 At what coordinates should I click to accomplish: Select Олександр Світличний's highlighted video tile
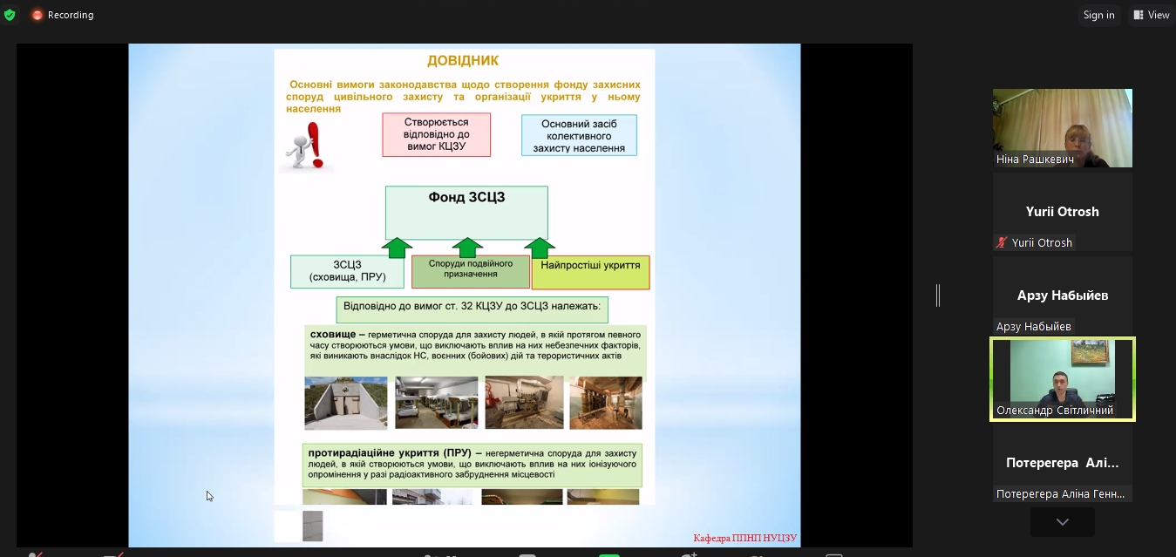(x=1062, y=379)
